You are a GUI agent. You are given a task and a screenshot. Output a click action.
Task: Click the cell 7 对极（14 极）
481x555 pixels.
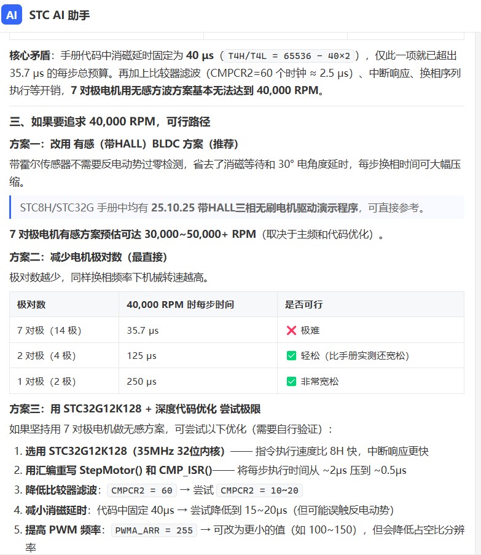[x=64, y=330]
